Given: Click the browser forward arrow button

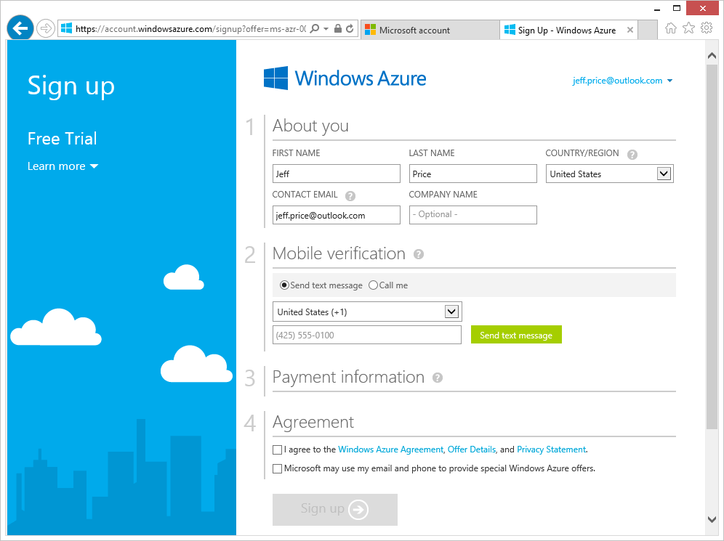Looking at the screenshot, I should coord(45,28).
